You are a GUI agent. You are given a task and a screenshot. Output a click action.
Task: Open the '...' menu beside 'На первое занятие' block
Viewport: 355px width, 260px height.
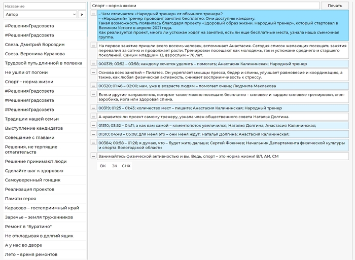click(x=93, y=45)
